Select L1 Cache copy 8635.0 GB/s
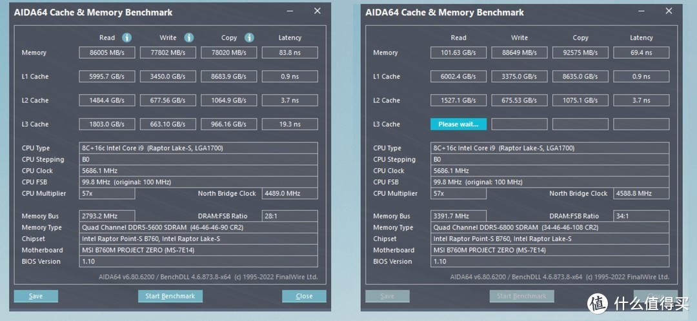The image size is (697, 321). pyautogui.click(x=580, y=76)
